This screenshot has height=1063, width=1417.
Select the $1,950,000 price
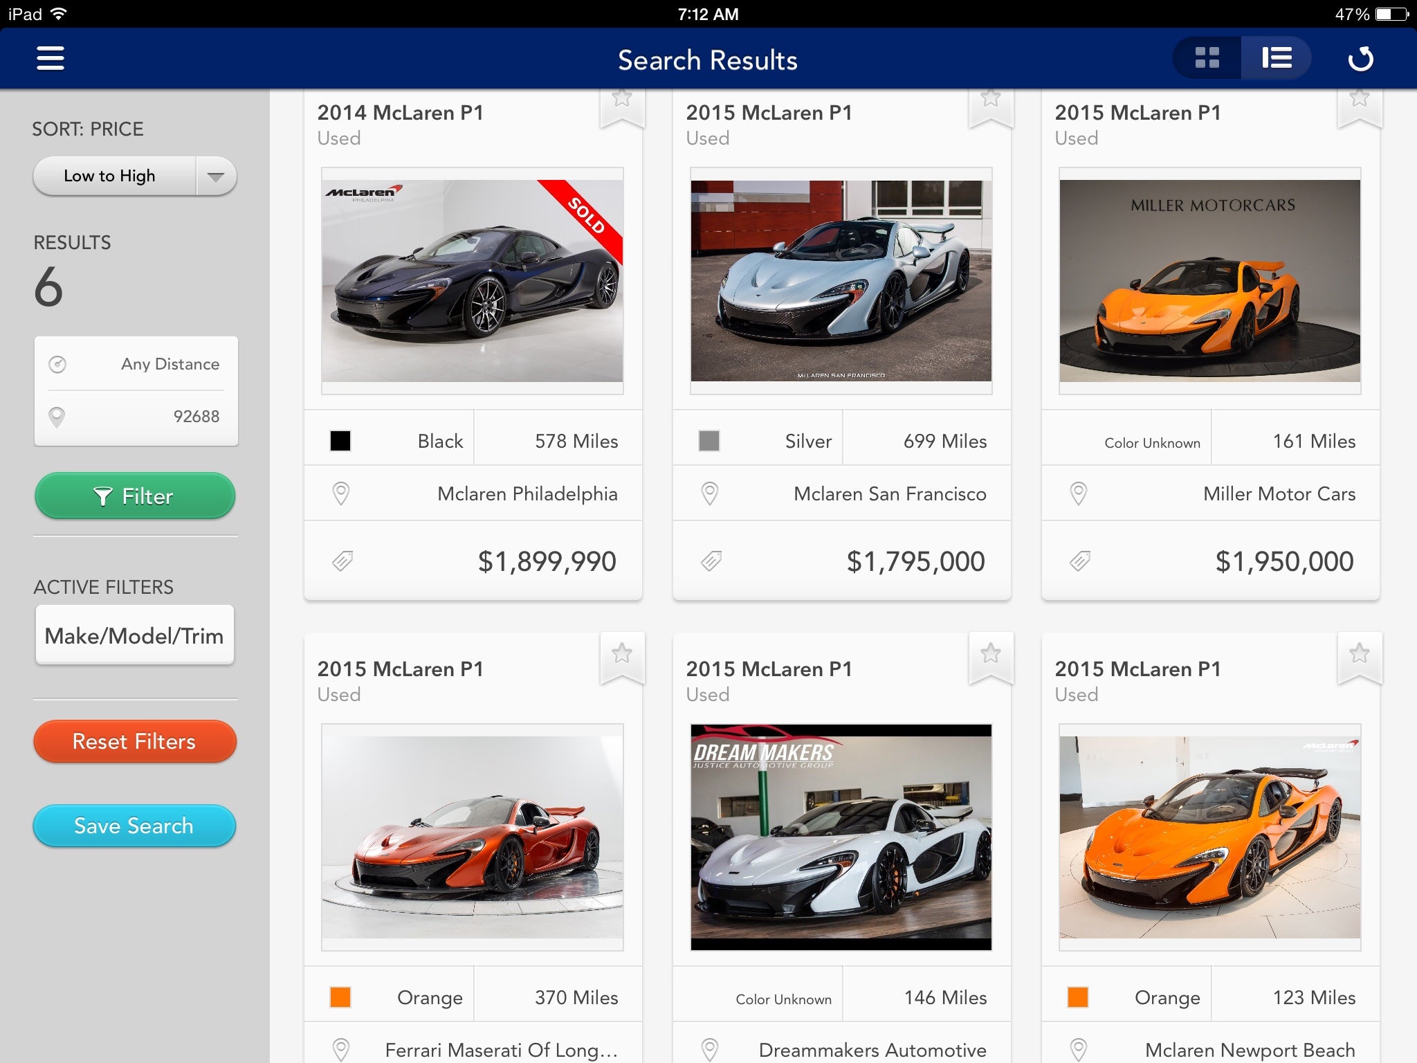pyautogui.click(x=1285, y=561)
